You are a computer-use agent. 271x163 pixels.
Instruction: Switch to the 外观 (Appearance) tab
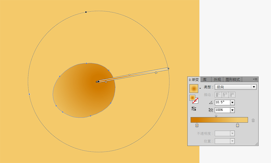tap(217, 80)
